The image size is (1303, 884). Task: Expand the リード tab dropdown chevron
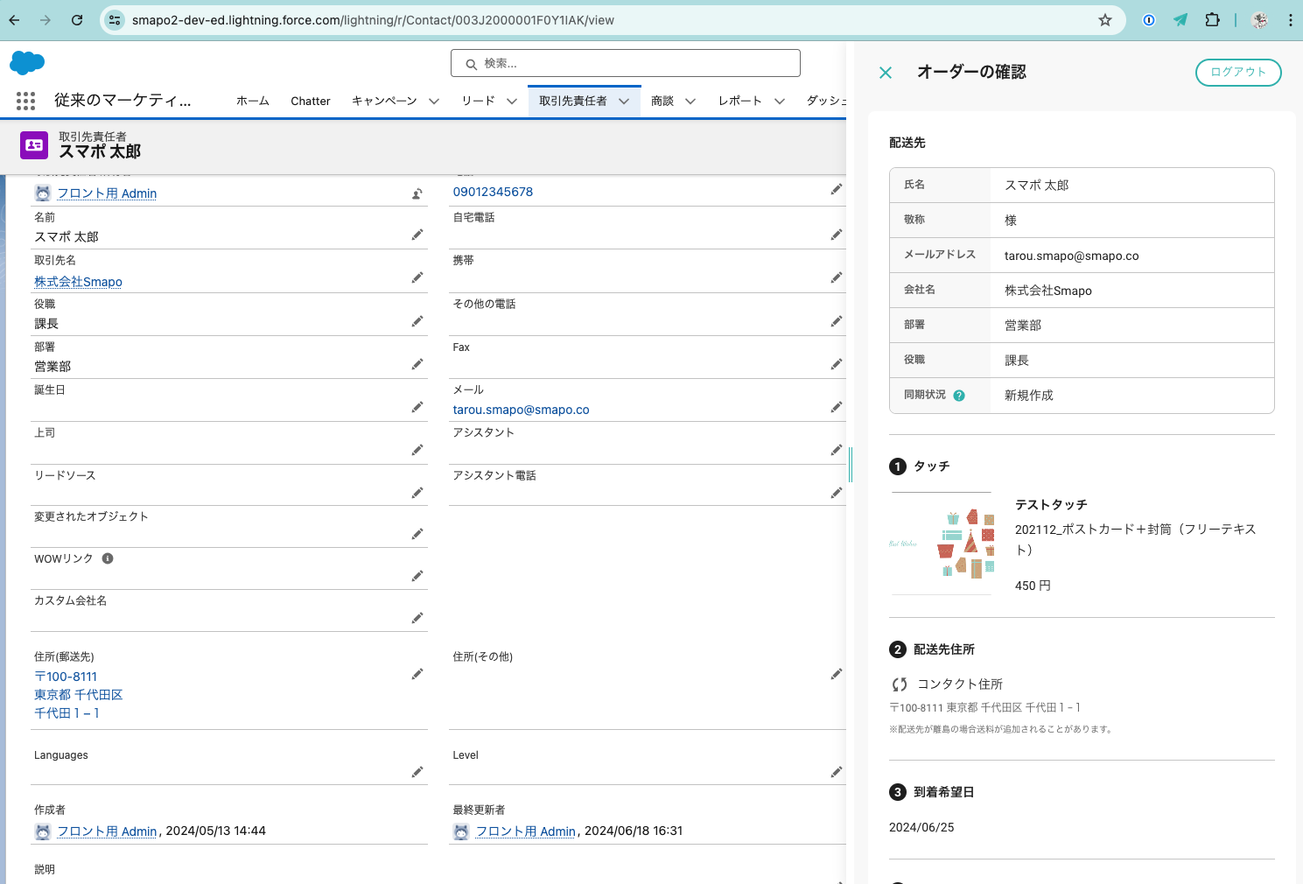tap(512, 102)
